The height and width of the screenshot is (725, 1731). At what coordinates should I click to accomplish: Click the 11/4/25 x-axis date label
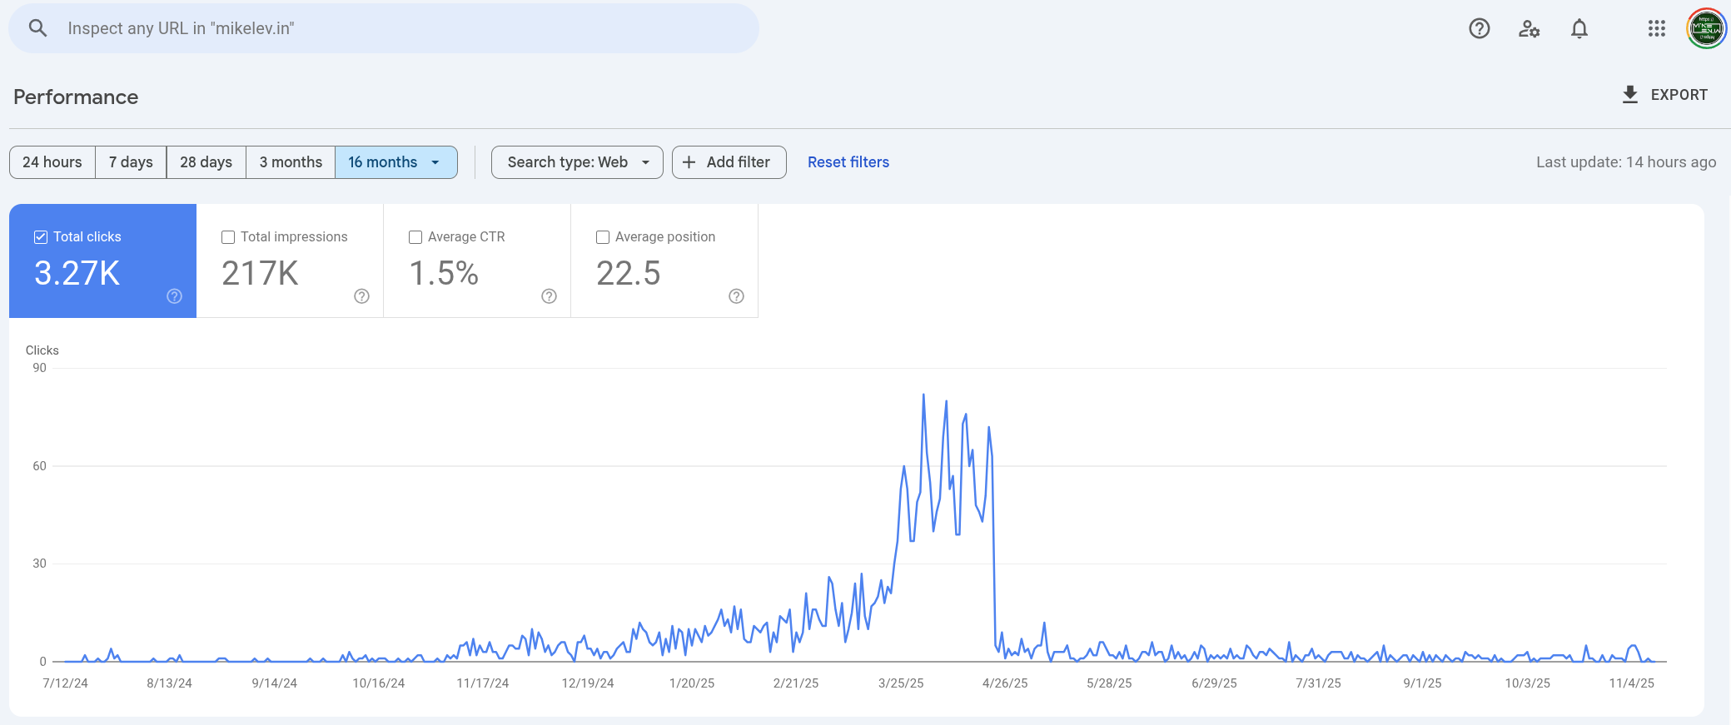click(1632, 683)
